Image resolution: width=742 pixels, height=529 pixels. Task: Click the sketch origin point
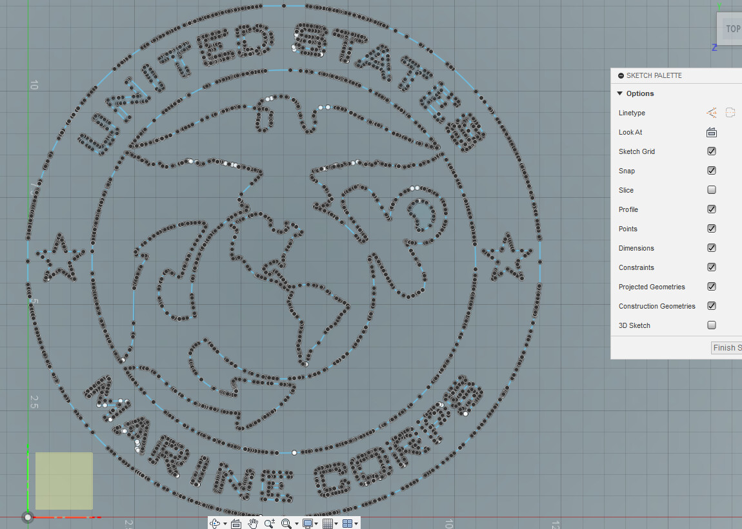(x=28, y=517)
